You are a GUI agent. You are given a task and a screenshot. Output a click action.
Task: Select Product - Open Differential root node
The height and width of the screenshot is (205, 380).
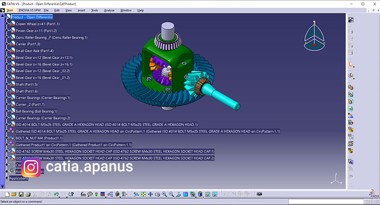32,17
